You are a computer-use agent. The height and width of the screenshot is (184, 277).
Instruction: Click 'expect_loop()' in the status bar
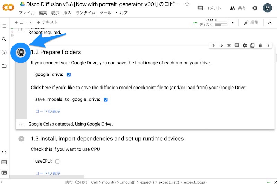pyautogui.click(x=195, y=182)
